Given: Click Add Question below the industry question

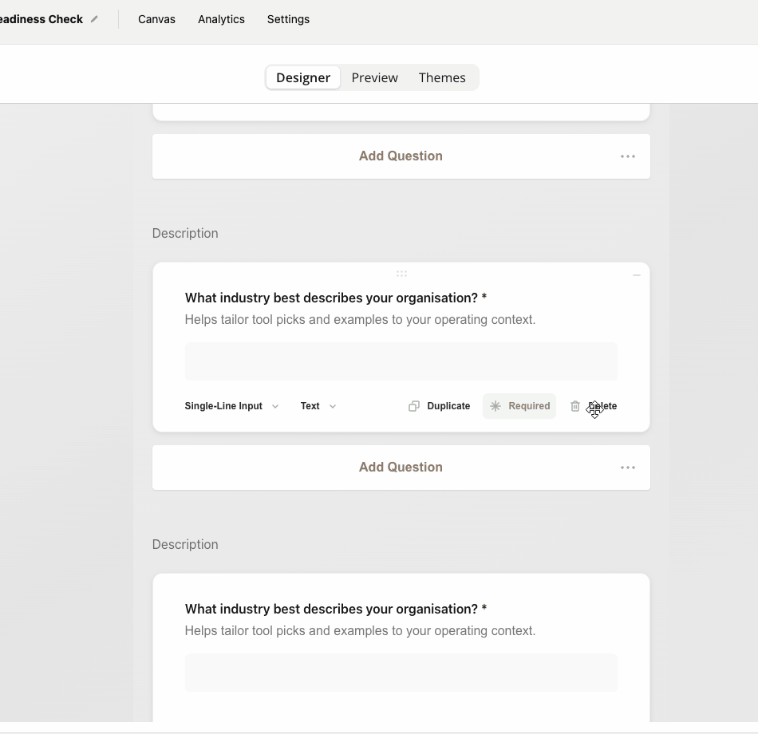Looking at the screenshot, I should 401,467.
